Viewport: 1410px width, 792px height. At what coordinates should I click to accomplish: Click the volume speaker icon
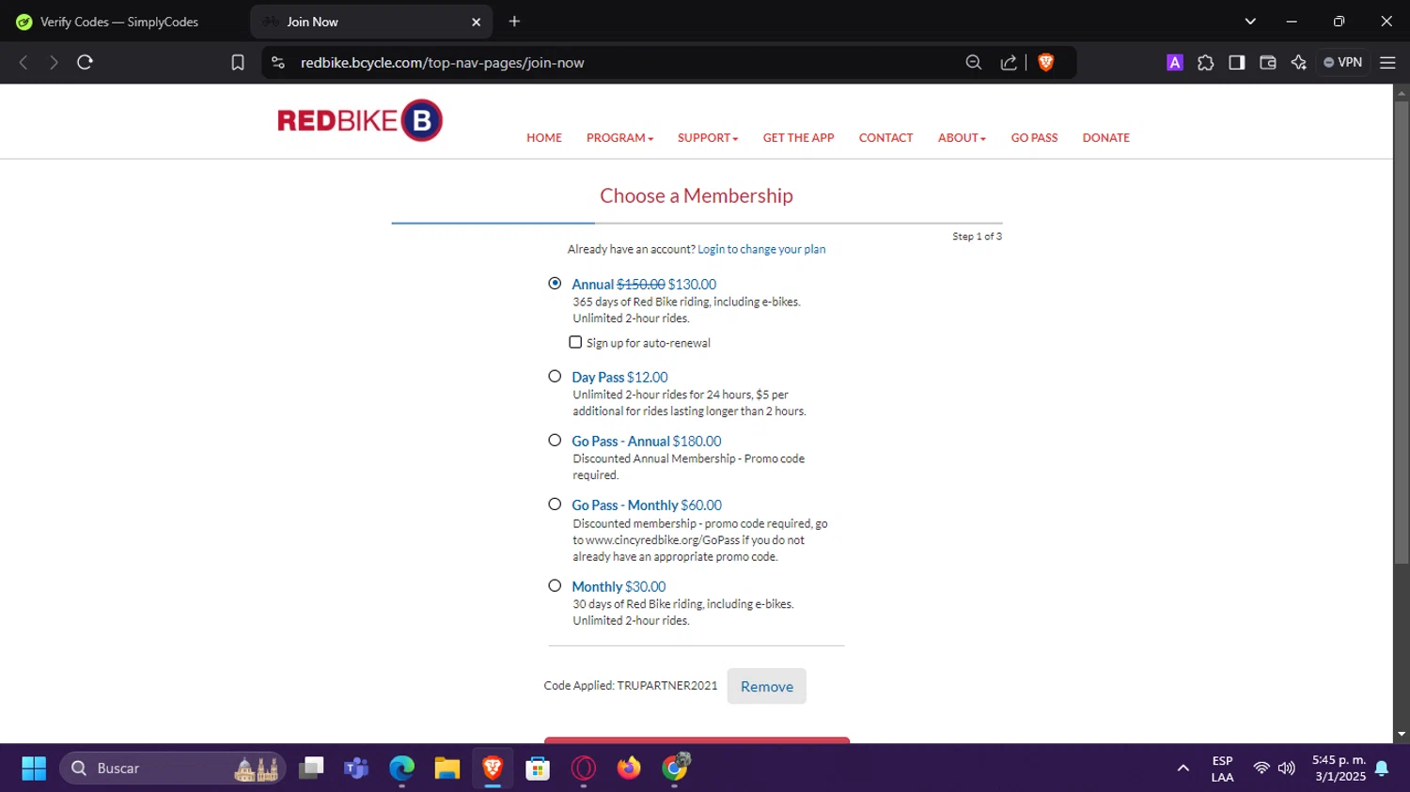pos(1287,769)
